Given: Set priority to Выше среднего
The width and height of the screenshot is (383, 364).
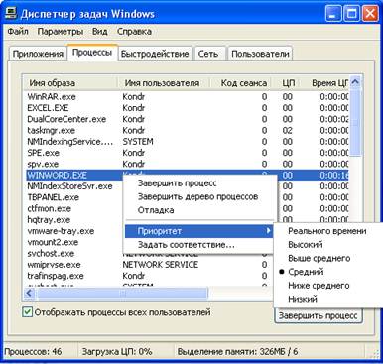Looking at the screenshot, I should [x=319, y=258].
